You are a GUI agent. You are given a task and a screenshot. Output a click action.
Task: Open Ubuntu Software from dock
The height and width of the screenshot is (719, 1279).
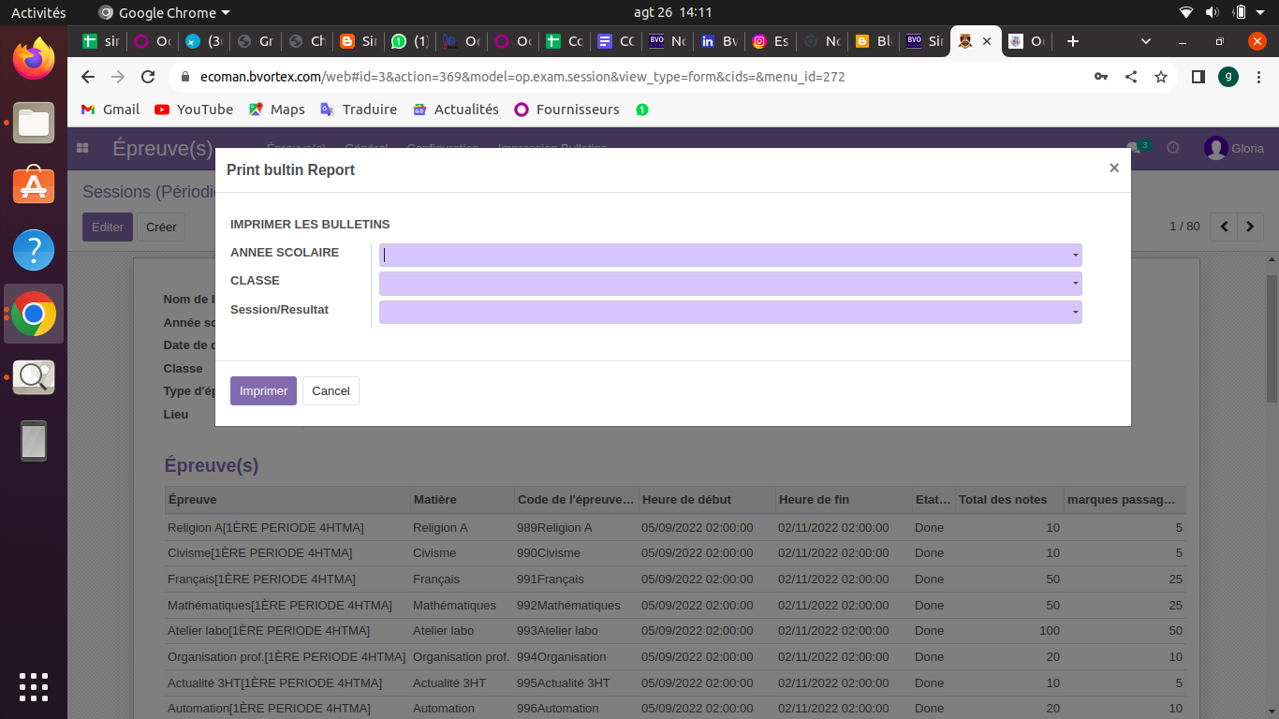(34, 186)
